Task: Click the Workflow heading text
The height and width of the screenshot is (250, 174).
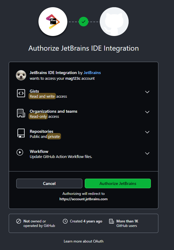Action: point(39,151)
